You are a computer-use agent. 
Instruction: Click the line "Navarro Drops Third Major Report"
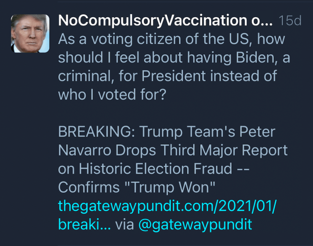tap(172, 150)
